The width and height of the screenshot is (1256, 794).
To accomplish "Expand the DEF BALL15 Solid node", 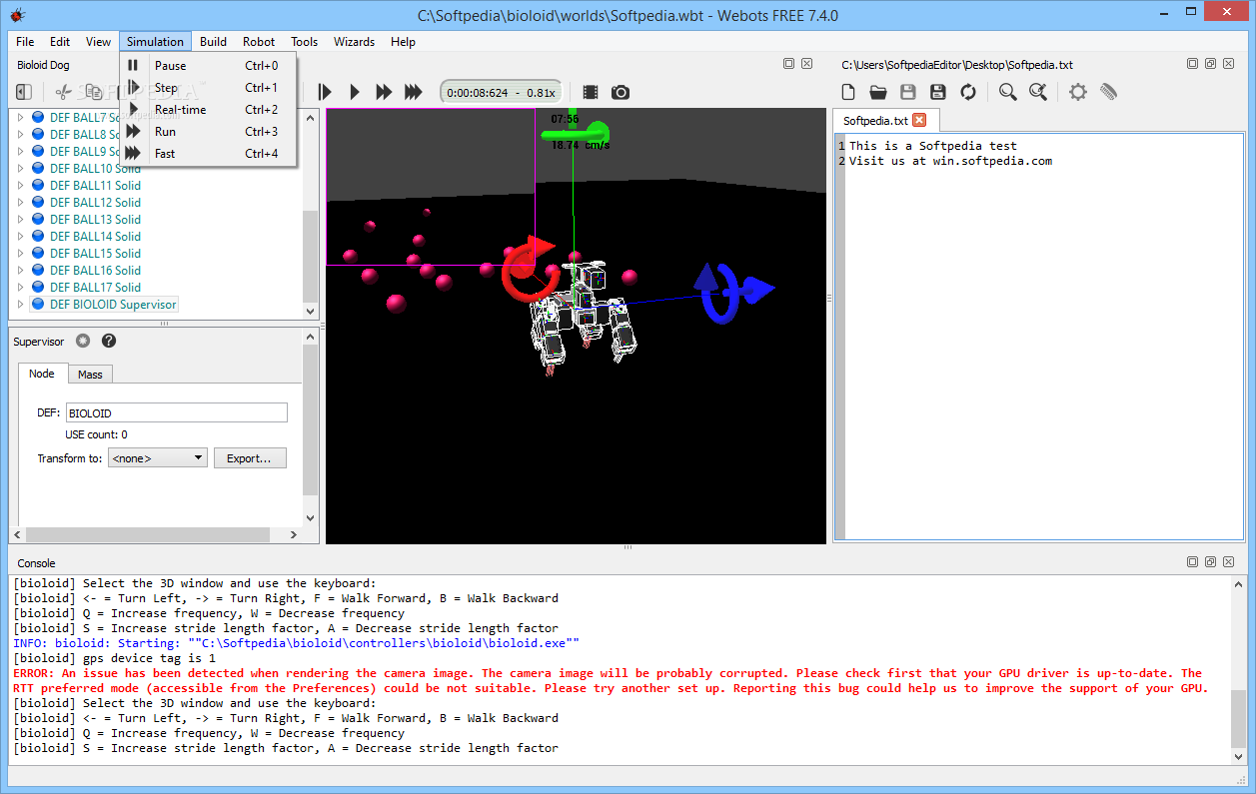I will point(20,254).
